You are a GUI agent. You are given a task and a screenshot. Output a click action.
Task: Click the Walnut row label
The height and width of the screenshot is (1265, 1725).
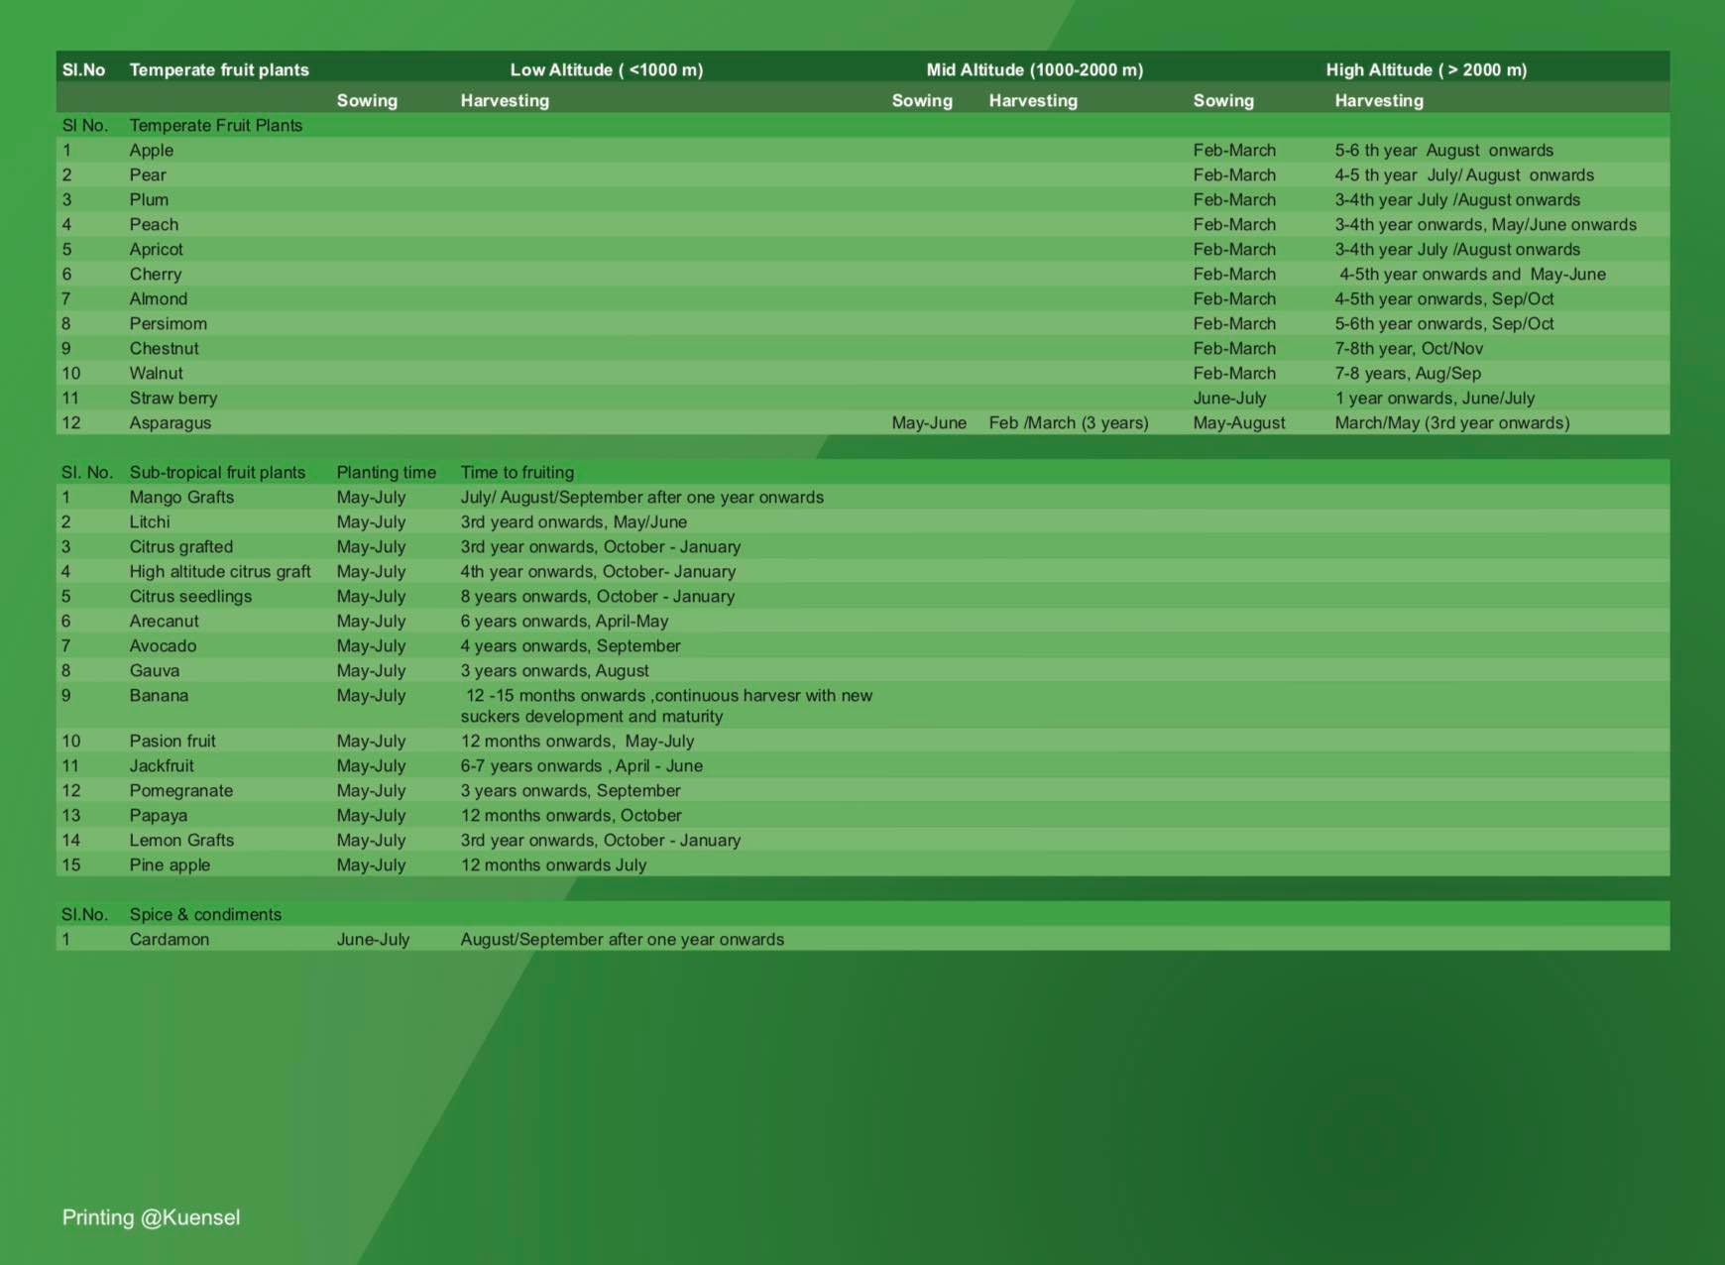point(156,373)
